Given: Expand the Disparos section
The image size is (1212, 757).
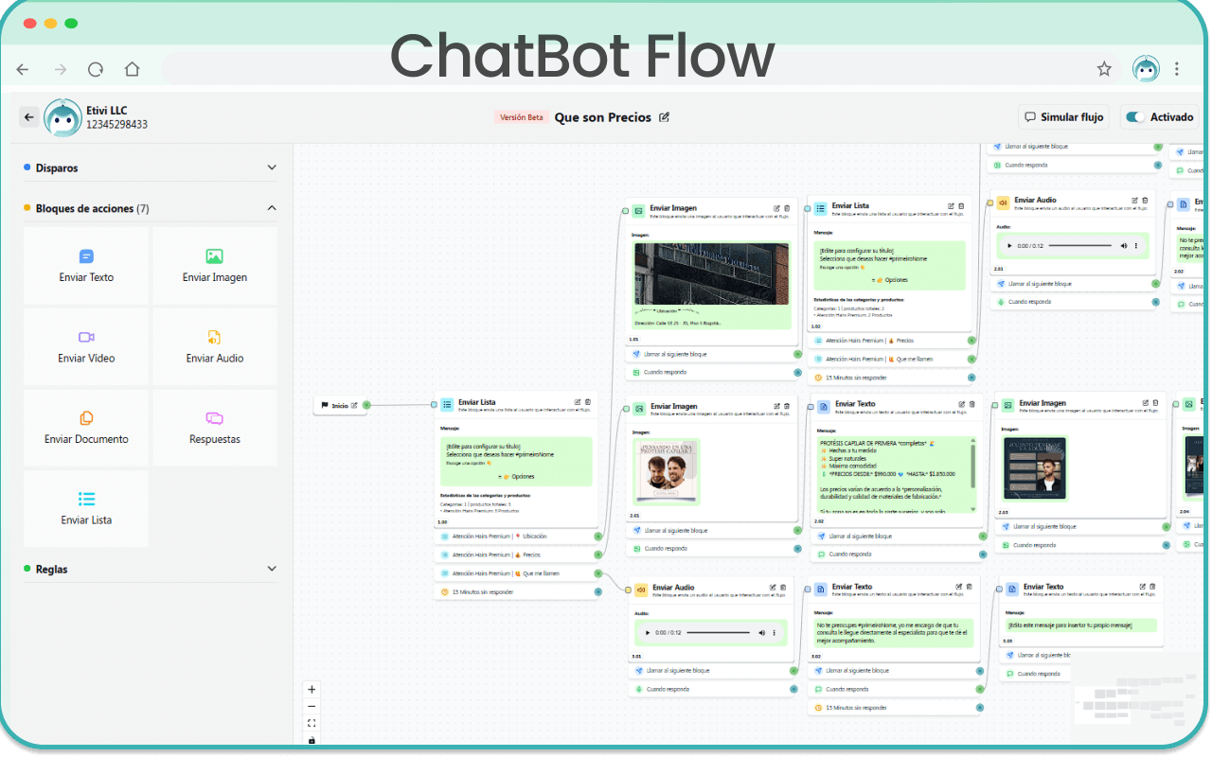Looking at the screenshot, I should pos(273,167).
